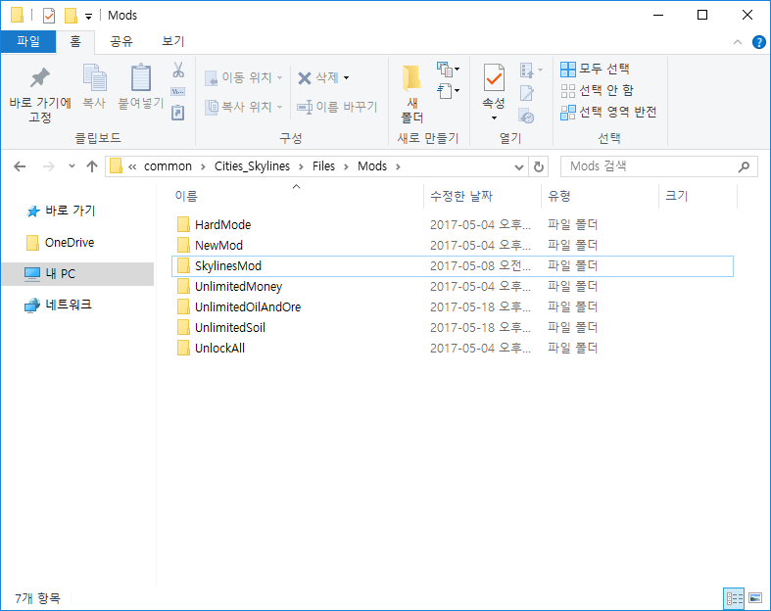Open address bar history dropdown

pyautogui.click(x=519, y=167)
